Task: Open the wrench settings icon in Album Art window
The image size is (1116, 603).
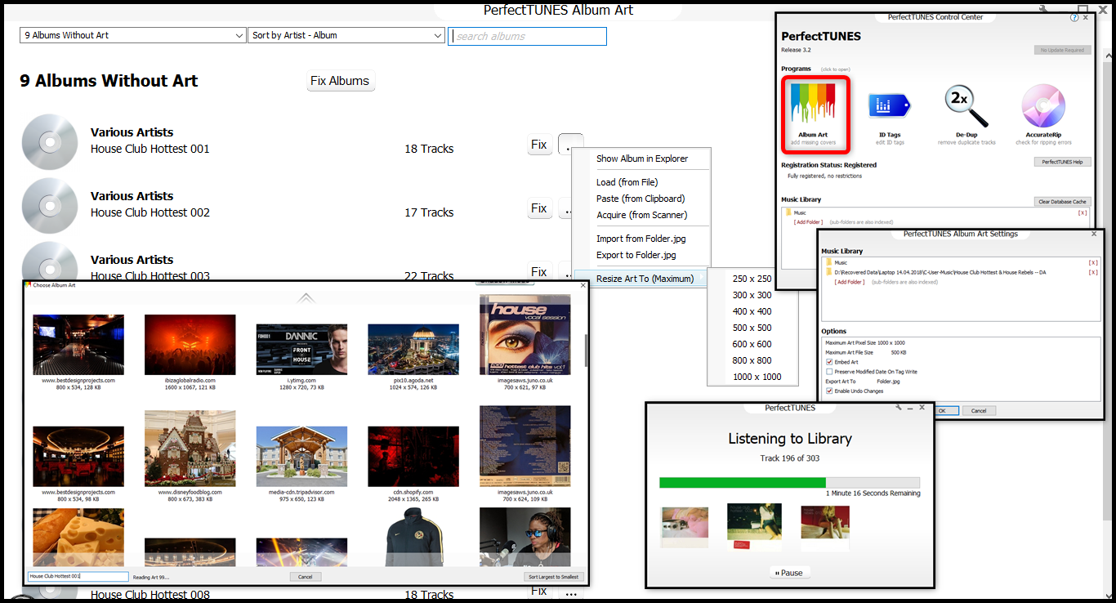Action: pyautogui.click(x=1044, y=9)
